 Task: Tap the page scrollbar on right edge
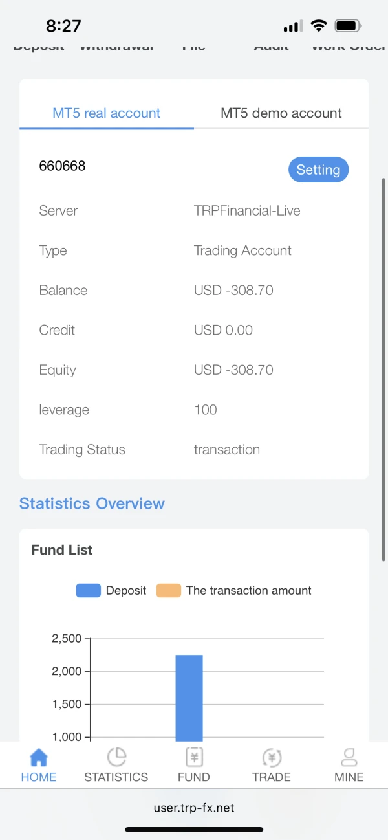click(385, 369)
